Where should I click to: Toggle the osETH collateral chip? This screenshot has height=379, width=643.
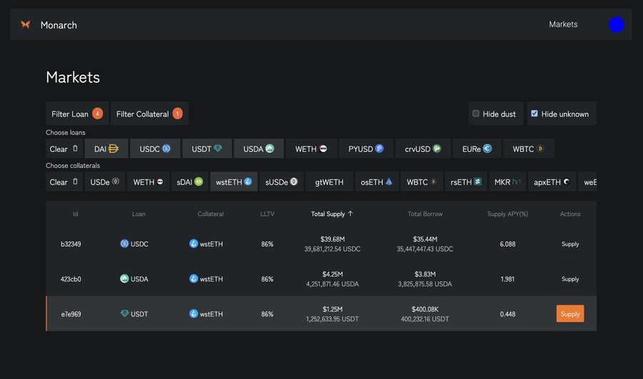point(377,182)
